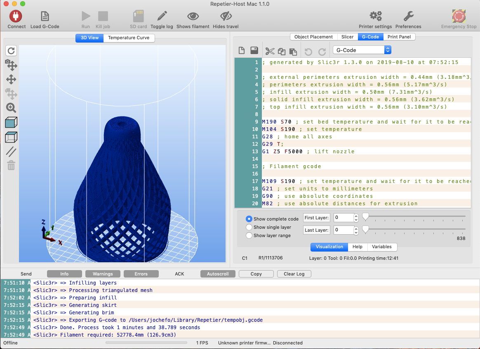This screenshot has width=480, height=349.
Task: Click the Copy log button
Action: (256, 274)
